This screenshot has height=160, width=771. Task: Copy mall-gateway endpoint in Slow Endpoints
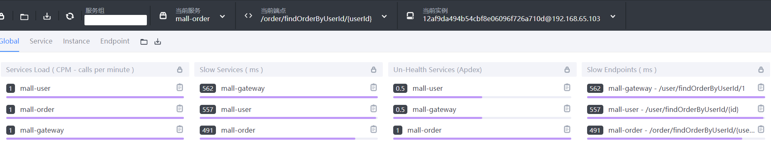point(761,87)
